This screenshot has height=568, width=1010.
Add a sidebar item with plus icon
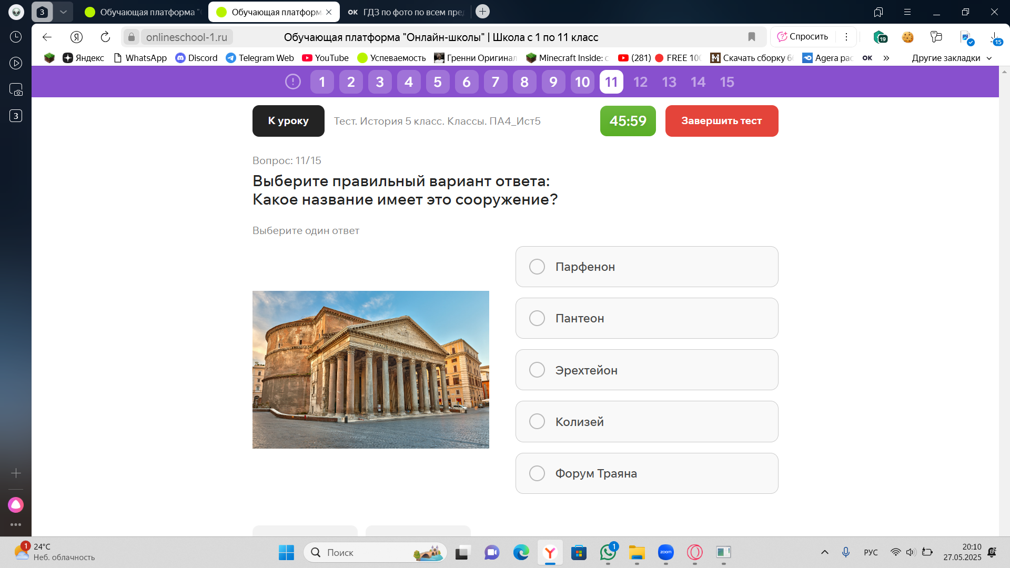pyautogui.click(x=16, y=473)
